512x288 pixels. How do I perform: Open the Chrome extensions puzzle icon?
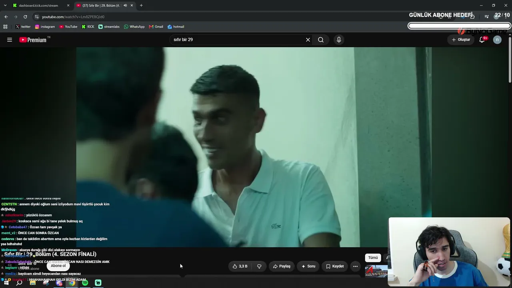pos(472,17)
